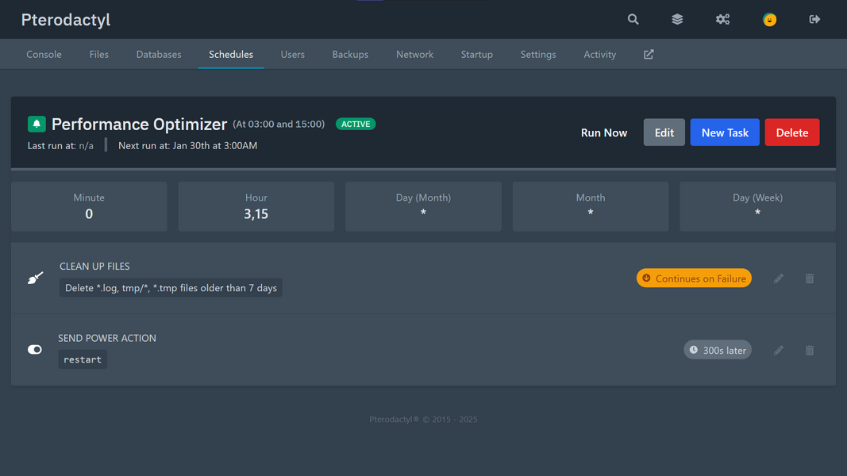Image resolution: width=847 pixels, height=476 pixels.
Task: Click the 'Next run at: Jan 30th' text
Action: tap(188, 146)
